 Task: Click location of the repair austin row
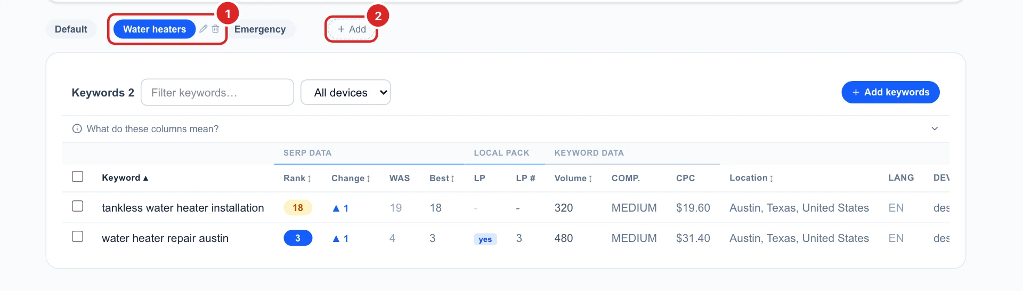[799, 238]
